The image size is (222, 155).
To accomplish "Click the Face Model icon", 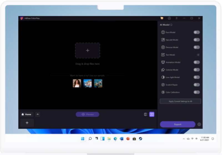I will coord(163,32).
